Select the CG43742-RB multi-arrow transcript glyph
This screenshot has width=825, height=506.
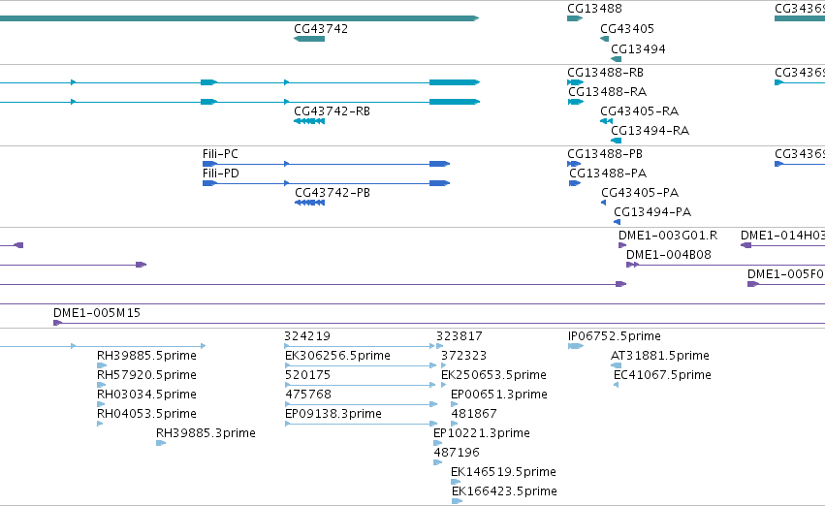[309, 121]
